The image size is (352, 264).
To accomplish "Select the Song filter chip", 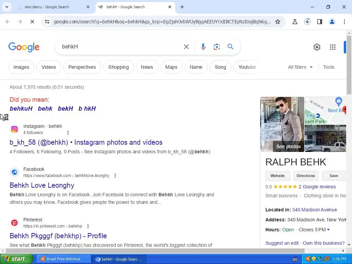I will 220,67.
